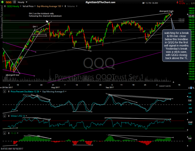The image size is (195, 151).
Task: Click the 149.00 top price axis label
Action: click(192, 9)
